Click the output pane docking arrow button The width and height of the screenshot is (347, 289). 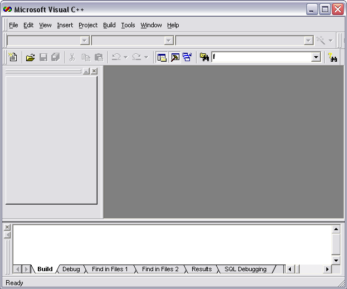coord(7,235)
